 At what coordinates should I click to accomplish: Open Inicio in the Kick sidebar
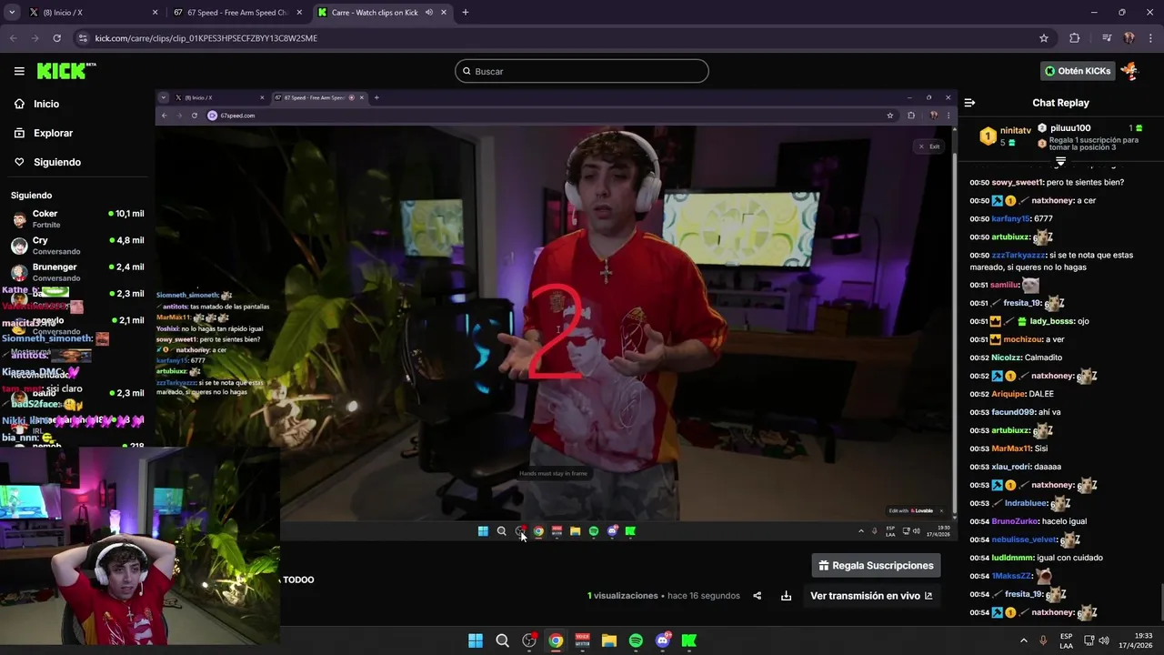tap(46, 104)
